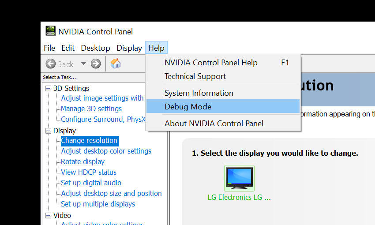
Task: Choose Technical Support from Help menu
Action: [x=223, y=76]
